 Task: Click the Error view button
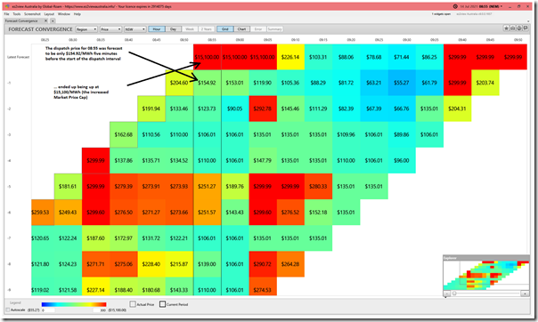tap(258, 29)
